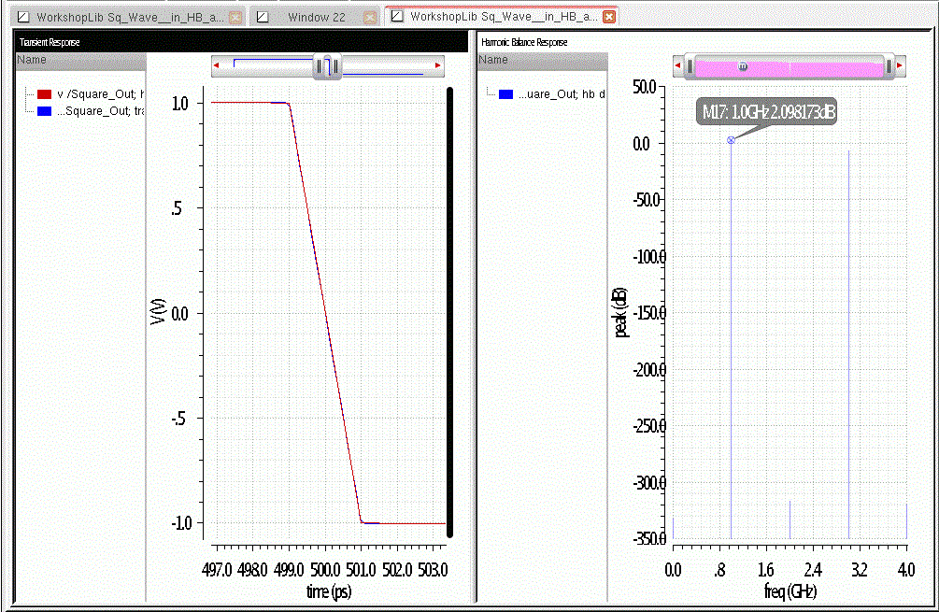939x612 pixels.
Task: Click the transient zoom slider thumb
Action: coord(327,65)
